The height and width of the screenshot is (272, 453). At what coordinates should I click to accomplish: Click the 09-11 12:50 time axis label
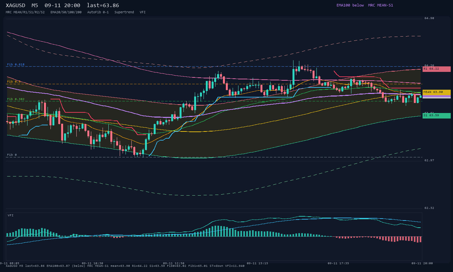[x=174, y=263]
